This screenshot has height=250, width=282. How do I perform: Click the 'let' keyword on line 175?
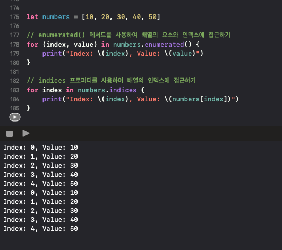tap(32, 17)
